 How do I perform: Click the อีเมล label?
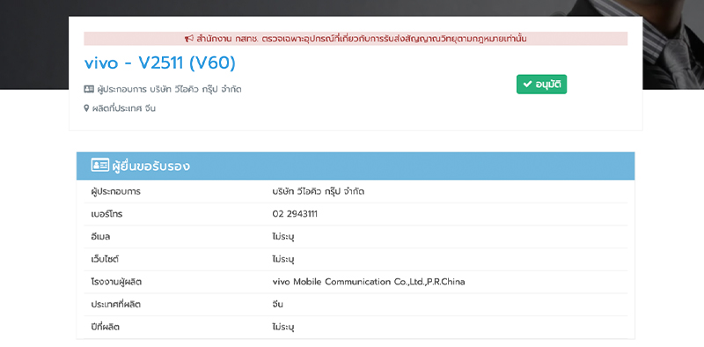(x=100, y=236)
